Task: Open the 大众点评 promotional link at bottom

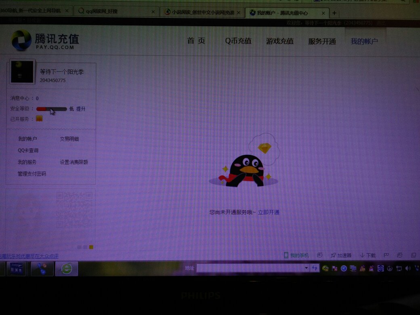Action: (x=29, y=256)
